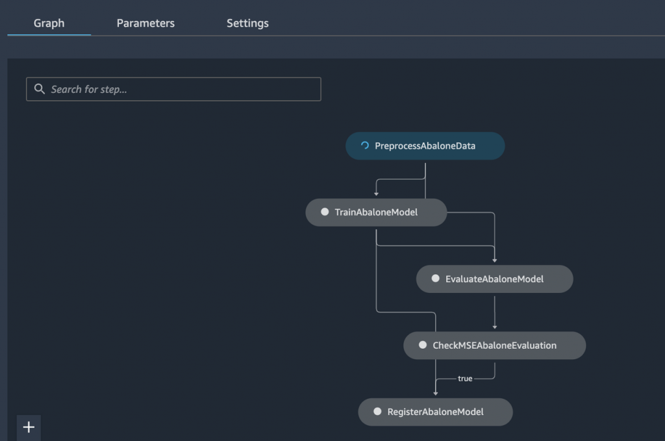Click the arrow from EvaluateAbaloneModel to CheckMSEAbaloneEvaluation
This screenshot has height=441, width=665.
(495, 312)
